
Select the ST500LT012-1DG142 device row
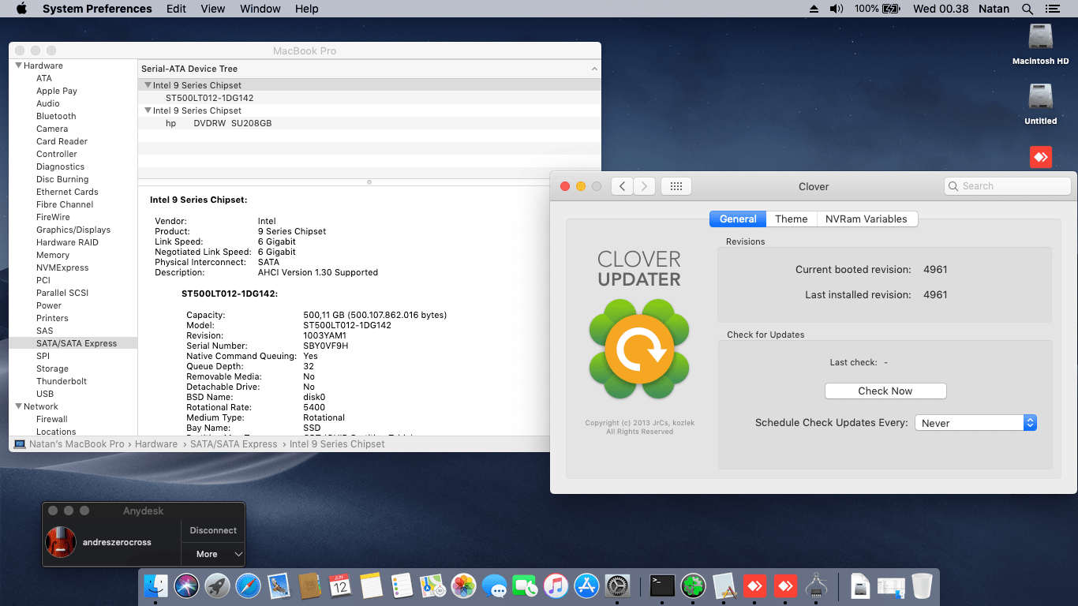coord(369,98)
